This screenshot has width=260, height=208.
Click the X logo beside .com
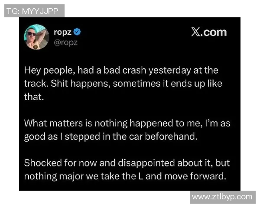[x=195, y=32]
